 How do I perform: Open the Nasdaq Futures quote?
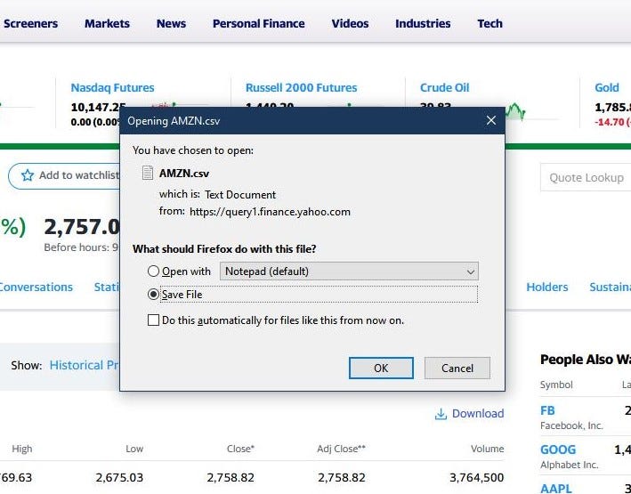112,88
